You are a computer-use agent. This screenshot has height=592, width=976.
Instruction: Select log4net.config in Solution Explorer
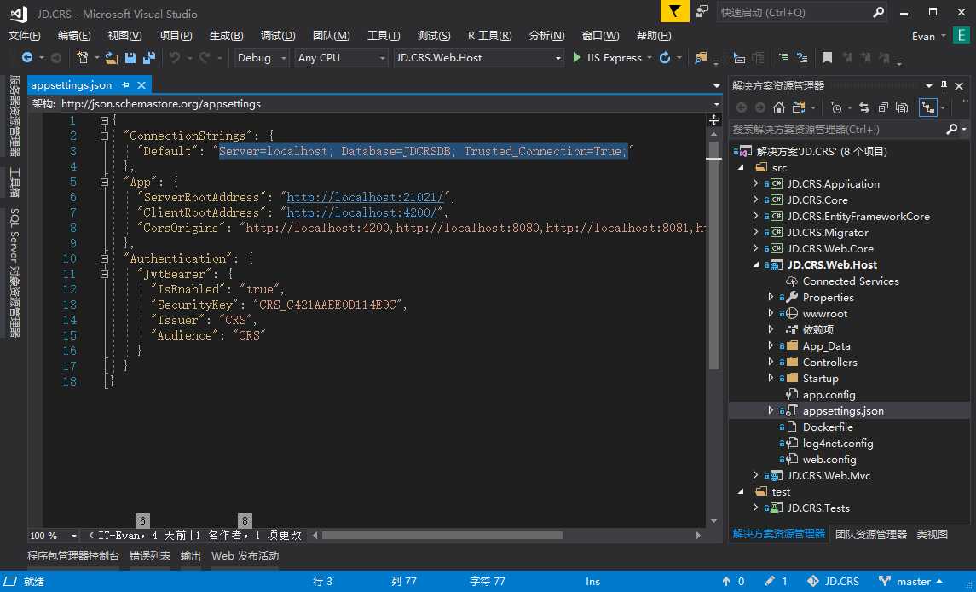click(837, 443)
